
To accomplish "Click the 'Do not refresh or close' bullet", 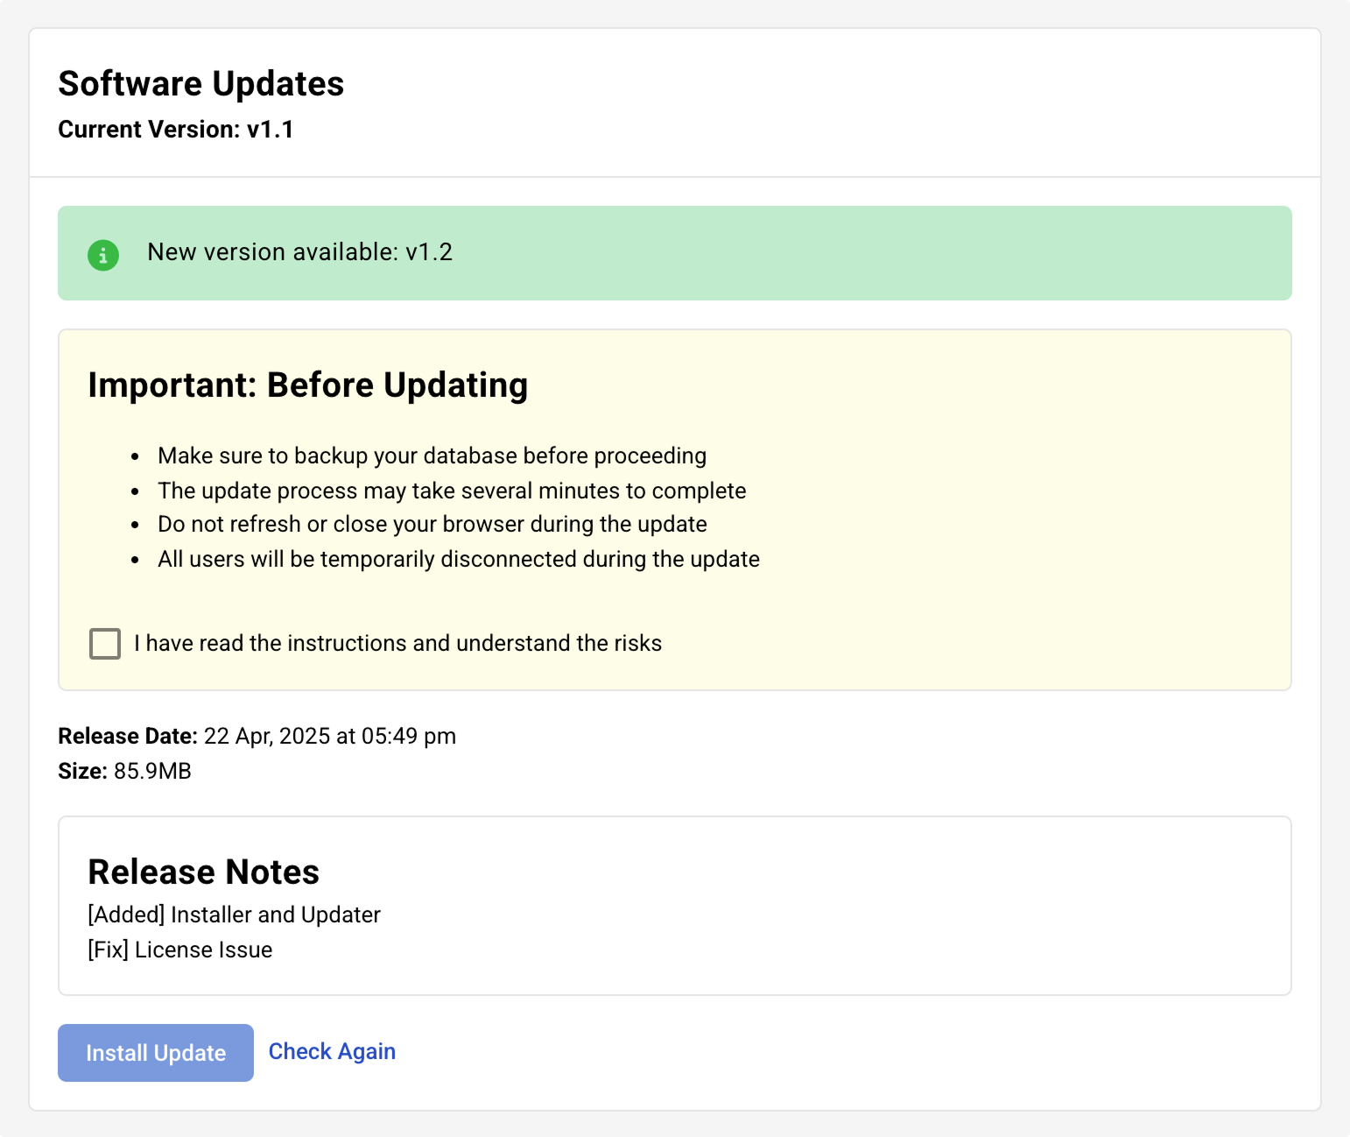I will point(432,525).
